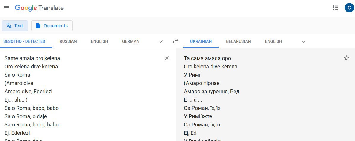Expand the target language list
Image resolution: width=355 pixels, height=141 pixels.
(x=303, y=41)
